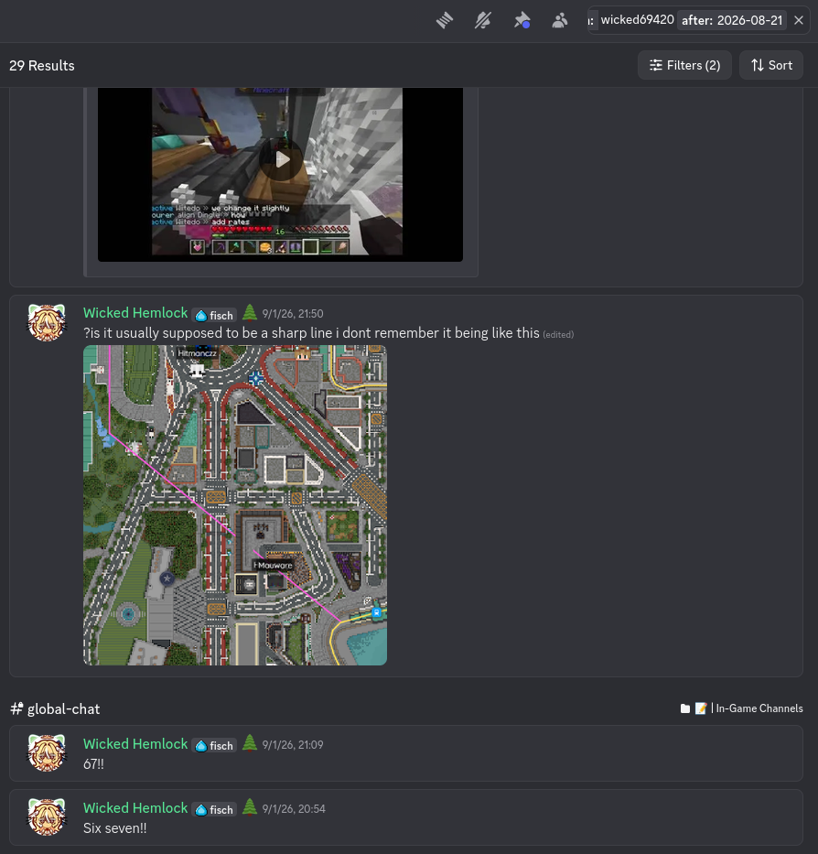The width and height of the screenshot is (818, 854).
Task: Open Wicked Hemlock profile on 21:50 message
Action: (x=135, y=313)
